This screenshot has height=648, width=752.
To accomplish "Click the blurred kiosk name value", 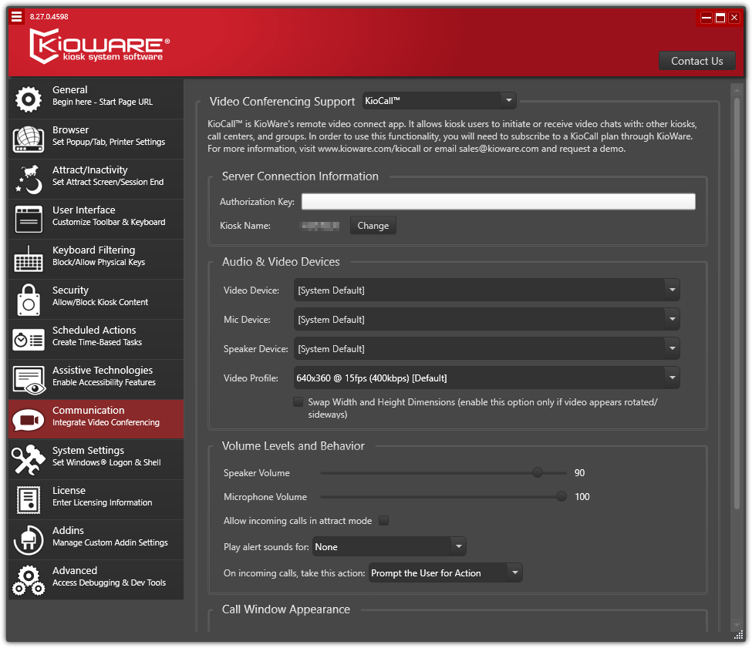I will pos(320,226).
